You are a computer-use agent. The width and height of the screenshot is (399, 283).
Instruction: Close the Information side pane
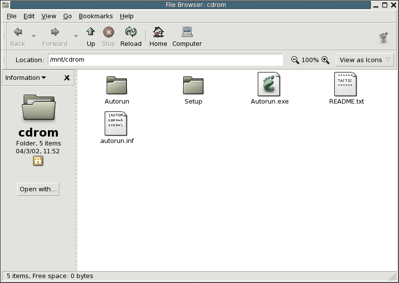click(67, 78)
